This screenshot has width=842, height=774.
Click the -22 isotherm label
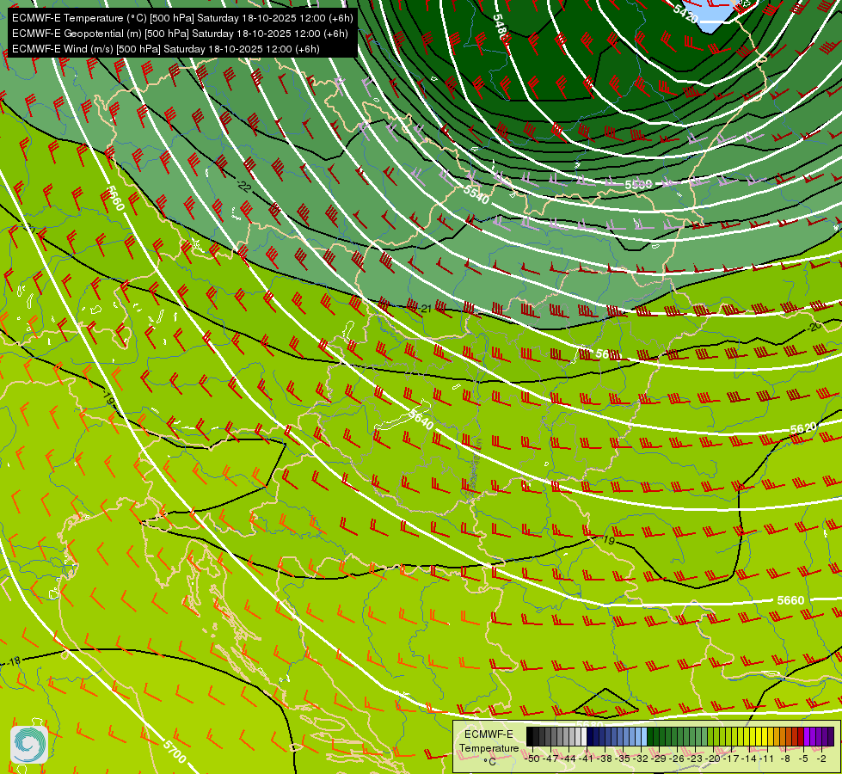243,187
